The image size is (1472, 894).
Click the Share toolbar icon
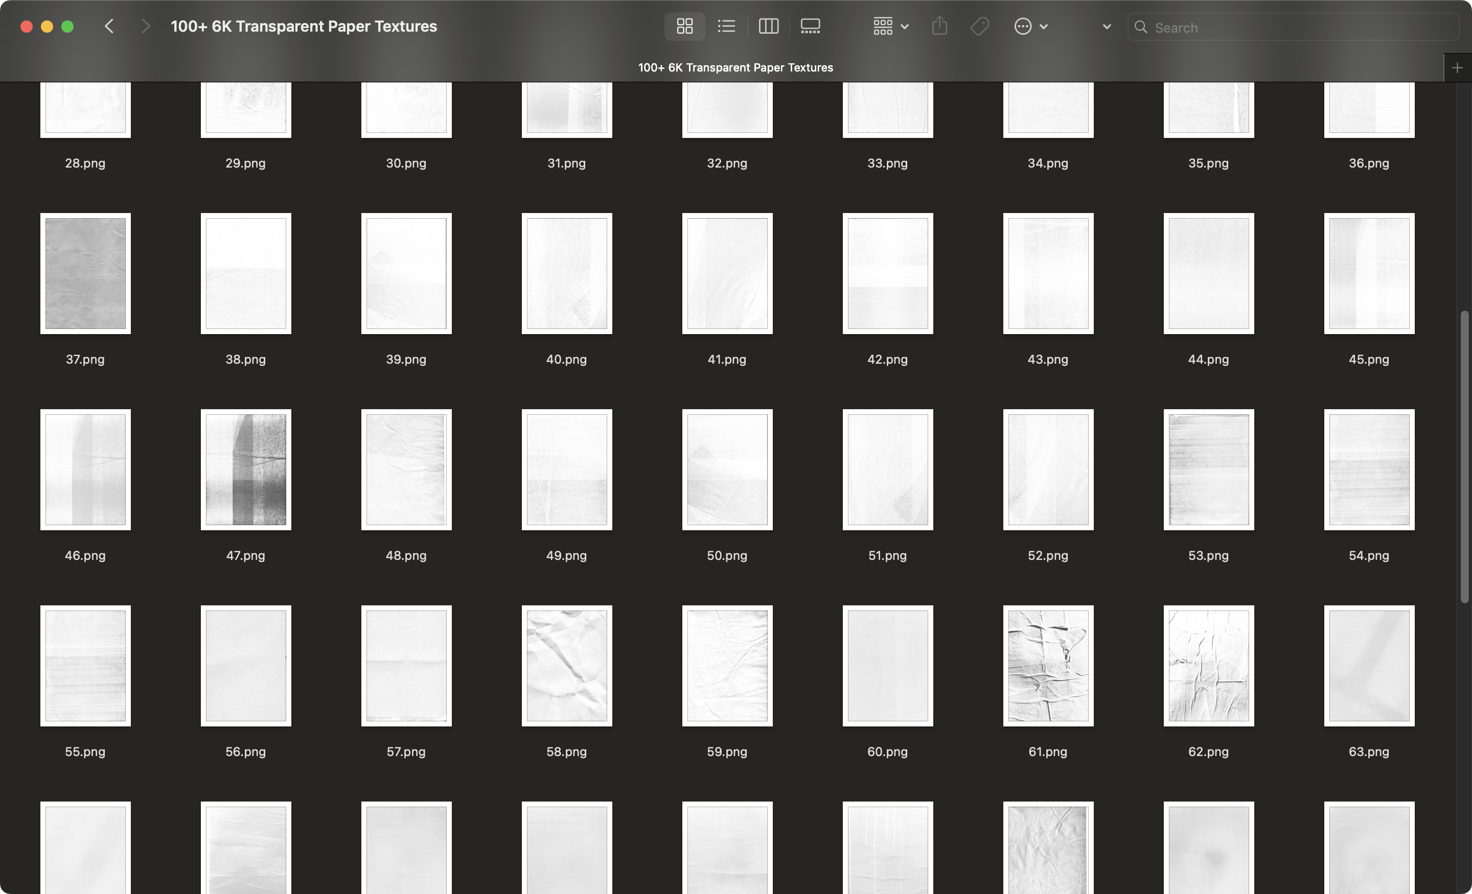tap(940, 26)
